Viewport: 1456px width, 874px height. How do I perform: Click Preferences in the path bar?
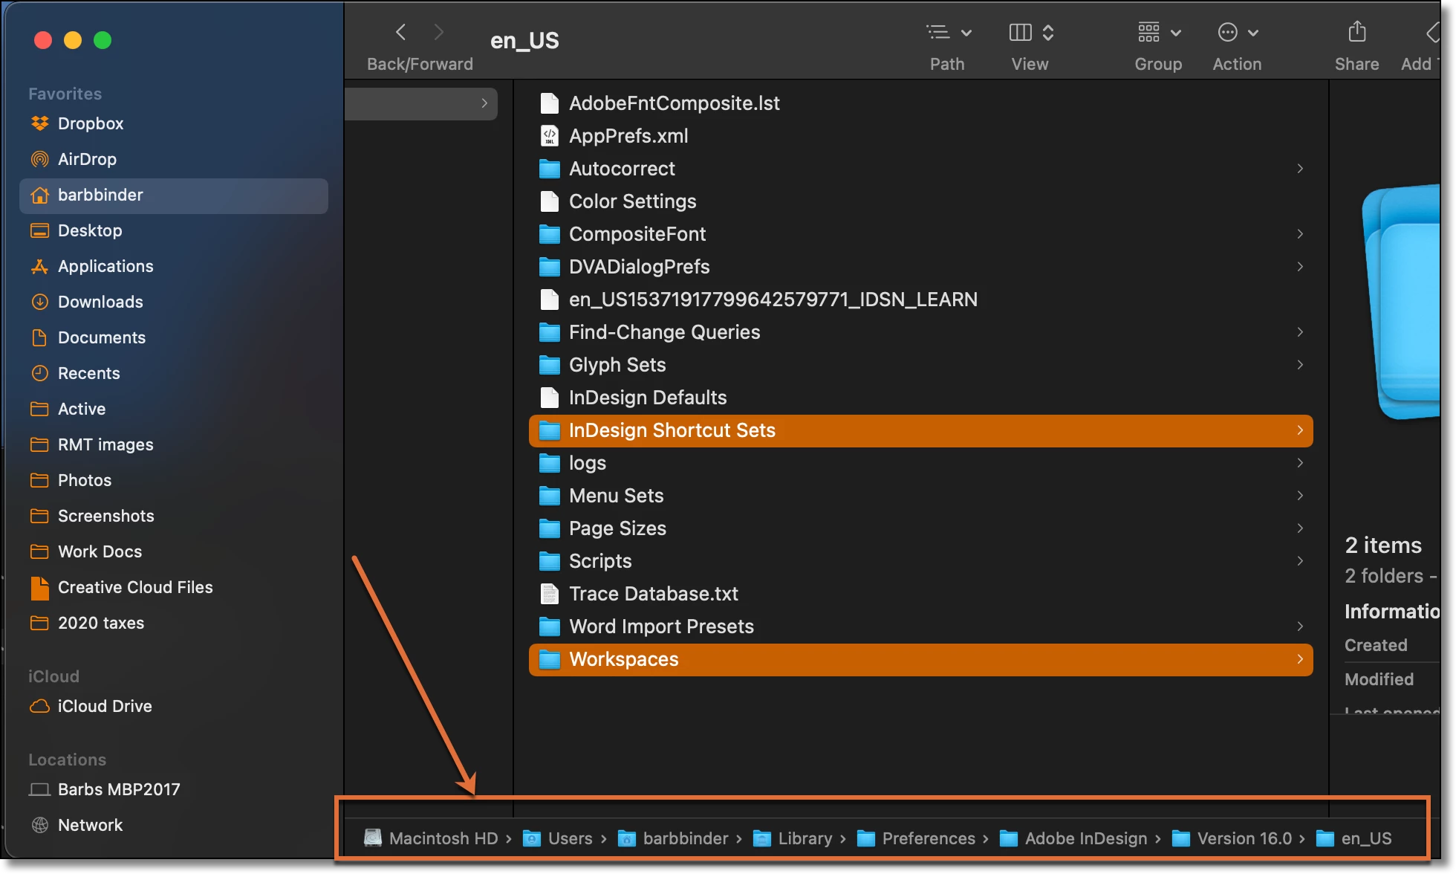pos(927,838)
